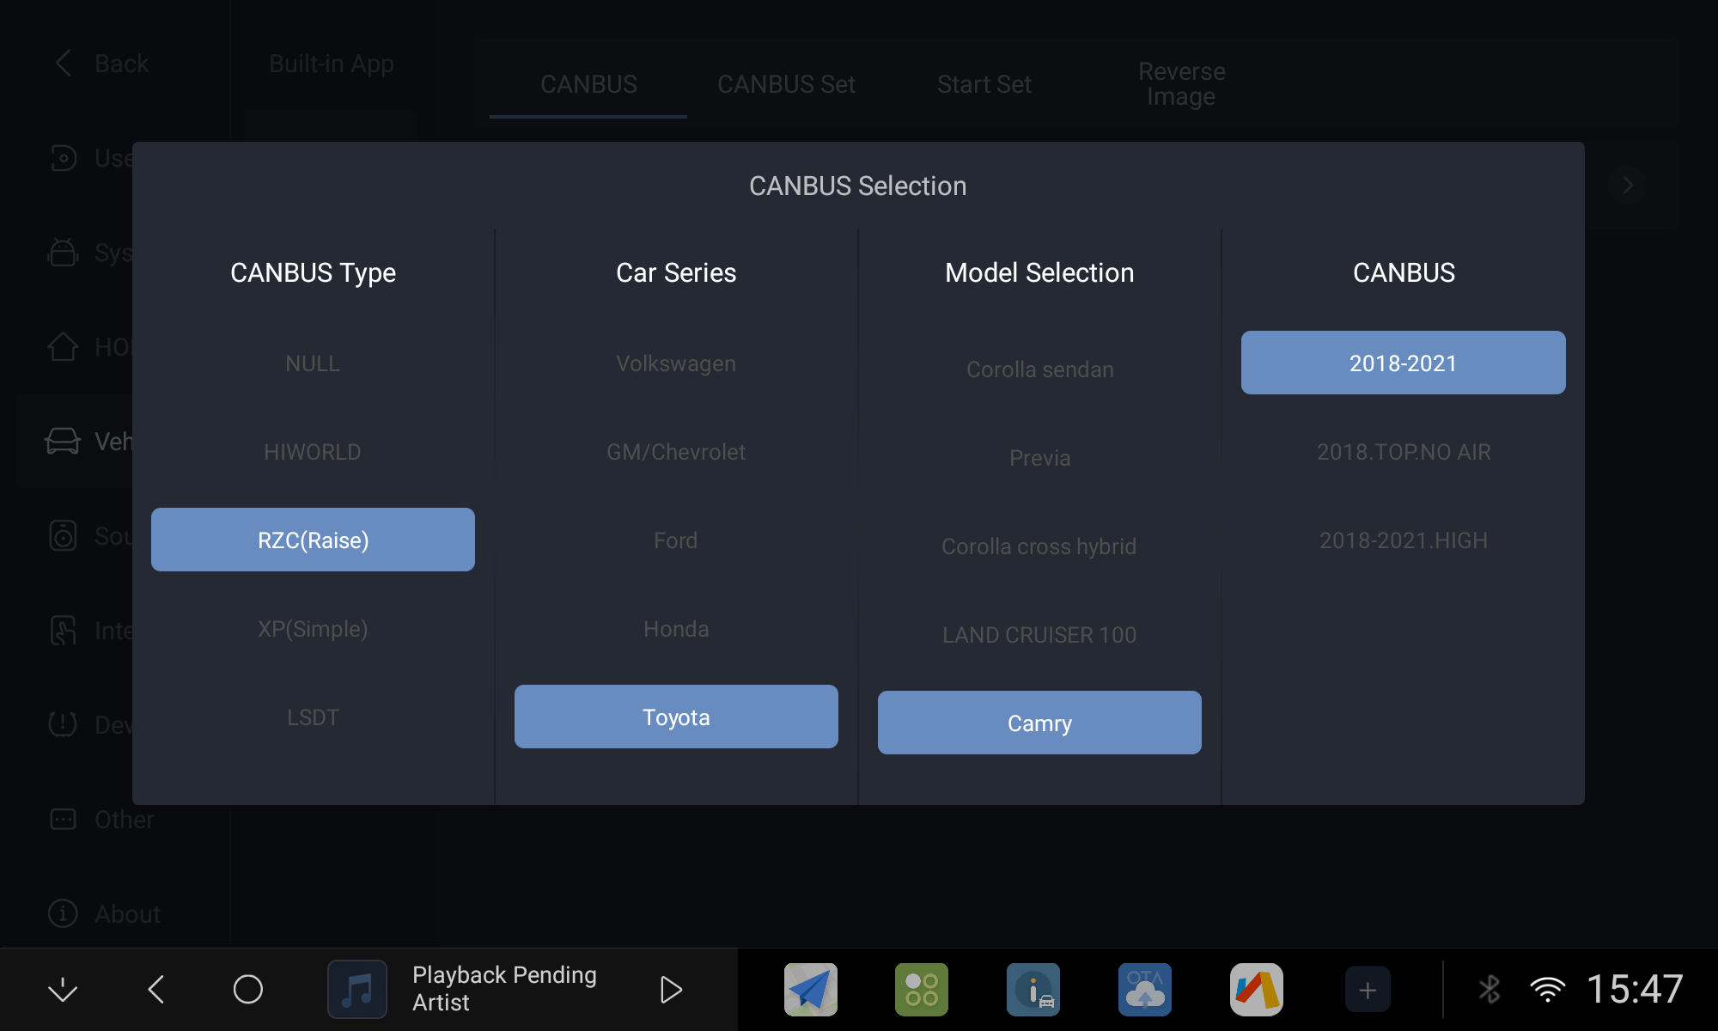Choose 2018.TOP.NO AIR CANBUS option

pos(1403,452)
